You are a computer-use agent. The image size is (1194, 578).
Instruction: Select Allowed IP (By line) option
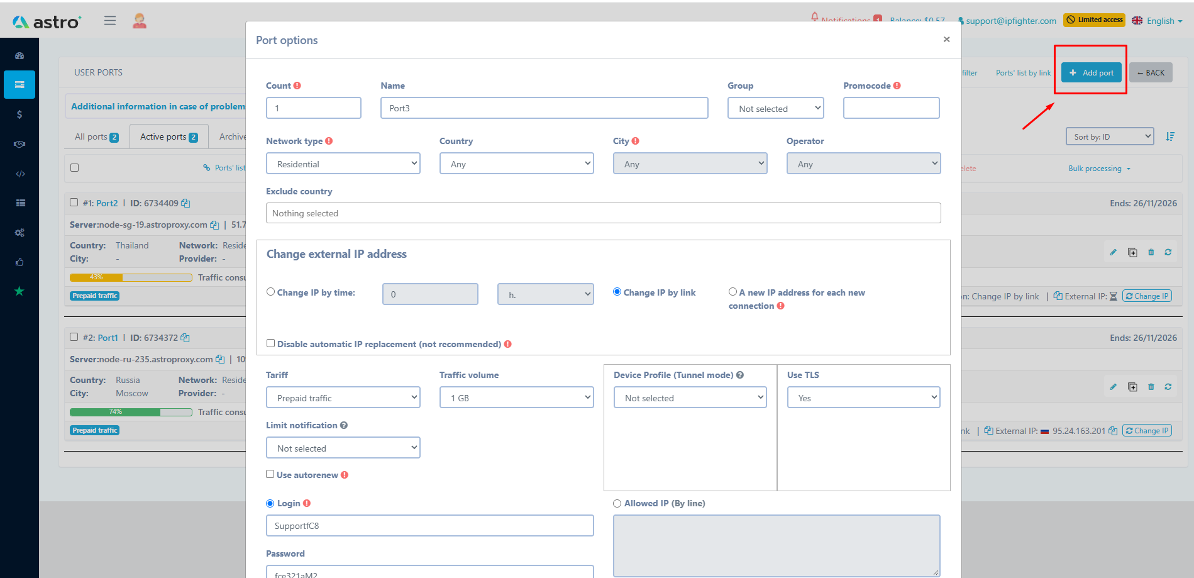coord(617,503)
